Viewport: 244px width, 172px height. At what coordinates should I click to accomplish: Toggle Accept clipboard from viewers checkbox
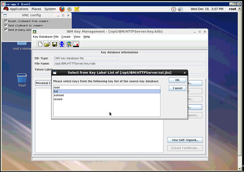(6, 21)
